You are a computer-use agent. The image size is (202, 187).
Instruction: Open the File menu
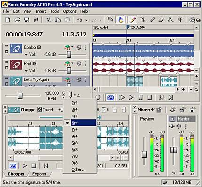6,11
